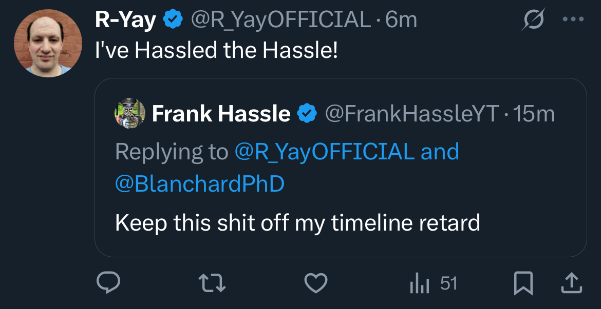Click the 15m timestamp on quoted post
601x309 pixels.
coord(534,114)
